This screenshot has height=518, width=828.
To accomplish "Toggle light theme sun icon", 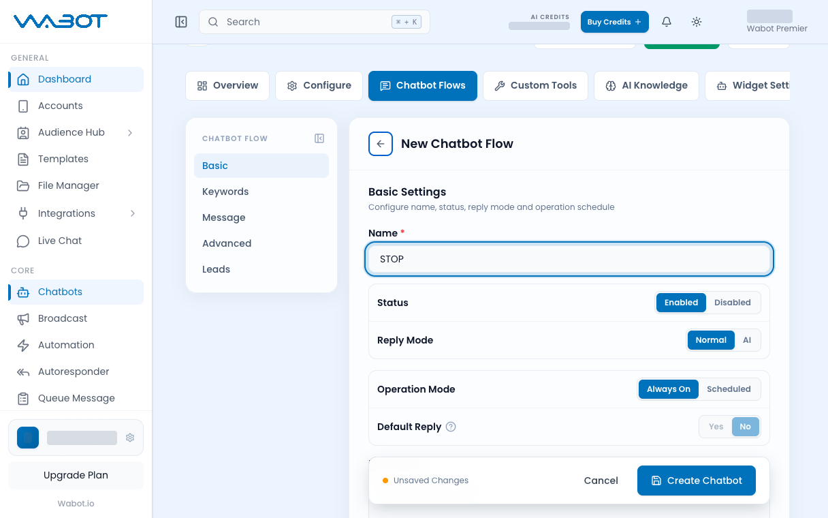I will pos(697,22).
